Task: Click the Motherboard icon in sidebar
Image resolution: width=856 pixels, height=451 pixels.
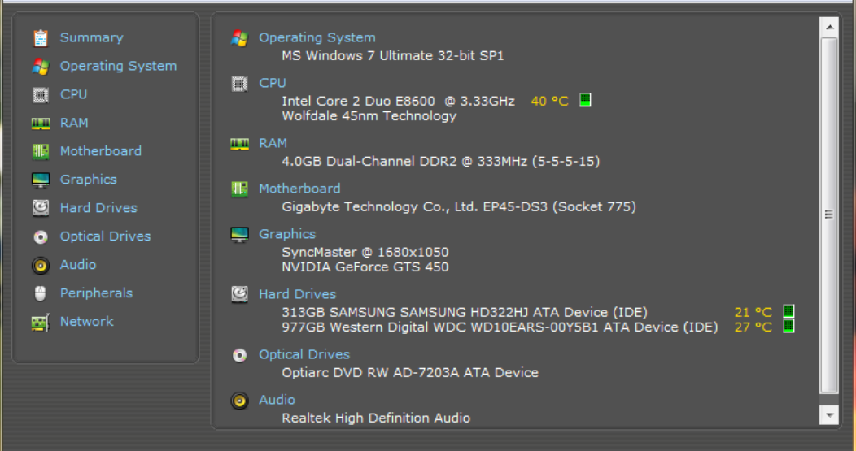Action: (41, 152)
